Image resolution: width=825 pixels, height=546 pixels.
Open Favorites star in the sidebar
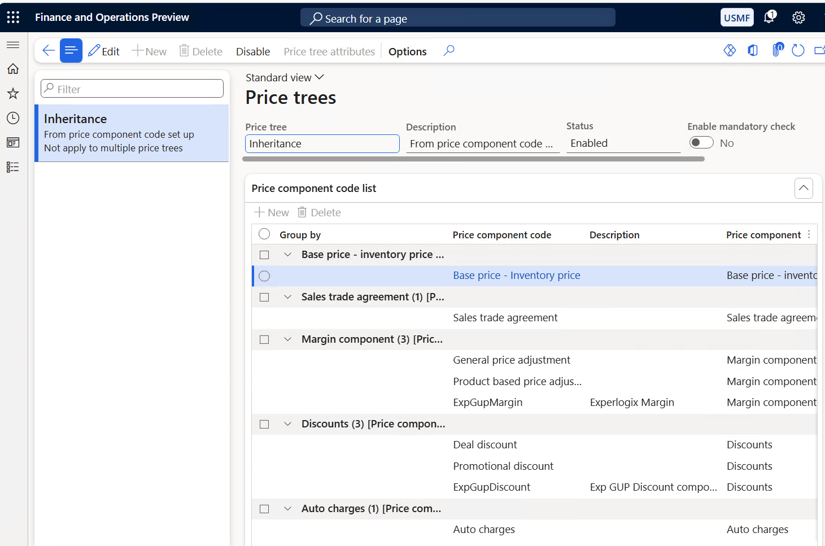[13, 94]
